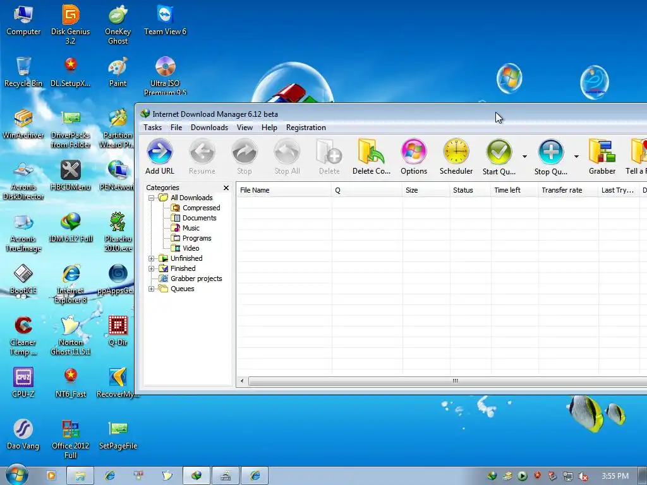
Task: Select Office 2012 Full desktop icon
Action: click(71, 439)
